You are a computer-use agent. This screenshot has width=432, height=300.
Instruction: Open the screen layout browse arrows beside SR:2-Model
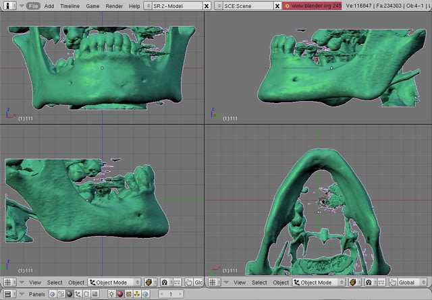(x=148, y=6)
